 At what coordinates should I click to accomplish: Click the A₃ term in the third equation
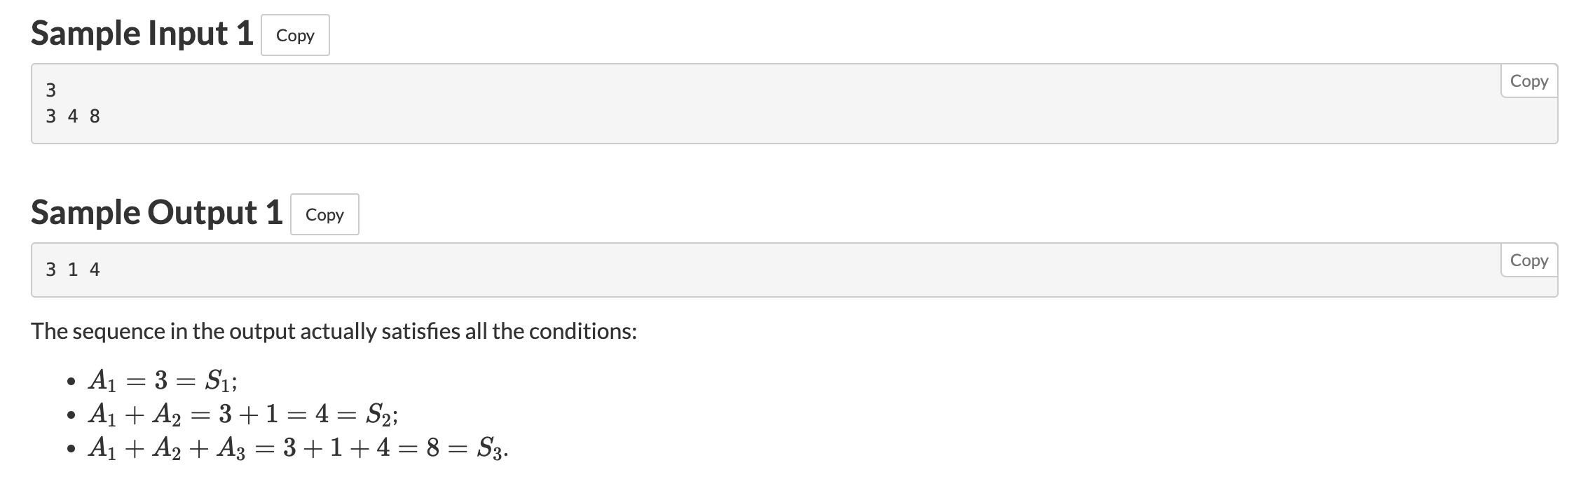(x=231, y=448)
